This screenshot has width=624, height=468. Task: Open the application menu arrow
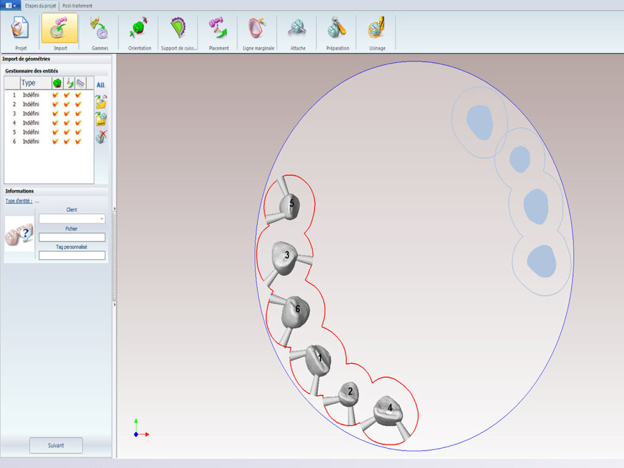point(14,5)
